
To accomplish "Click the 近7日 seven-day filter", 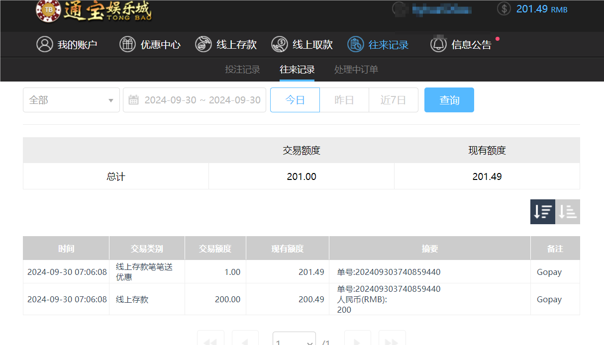I will click(393, 99).
